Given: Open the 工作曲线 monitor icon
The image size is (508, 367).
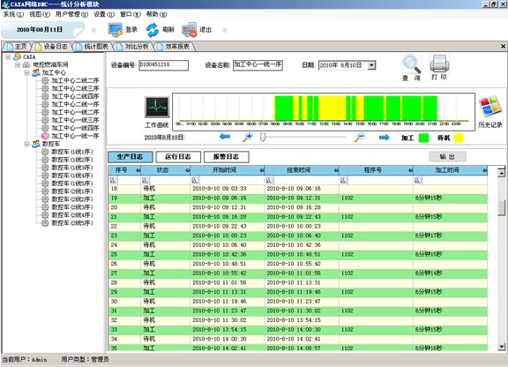Looking at the screenshot, I should click(x=157, y=107).
